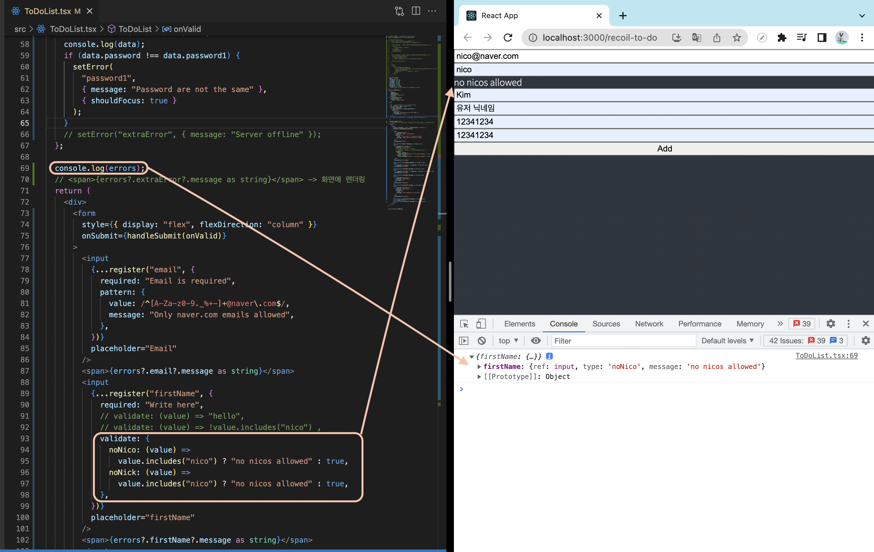Open the top JavaScript context dropdown
The image size is (874, 552).
(x=508, y=340)
